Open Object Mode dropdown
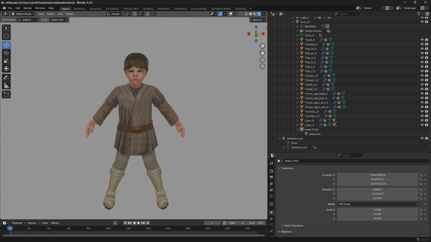 23,14
